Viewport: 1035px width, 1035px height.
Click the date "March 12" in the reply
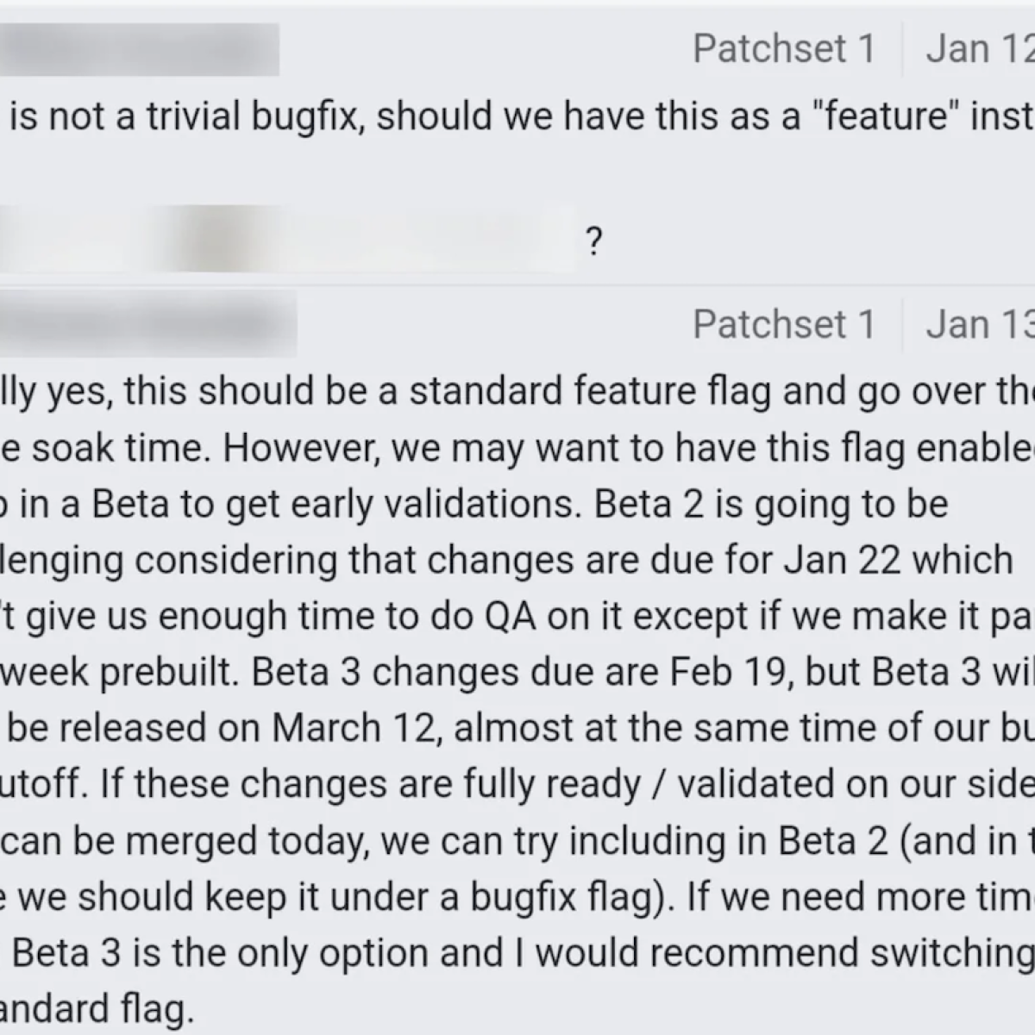pyautogui.click(x=354, y=729)
